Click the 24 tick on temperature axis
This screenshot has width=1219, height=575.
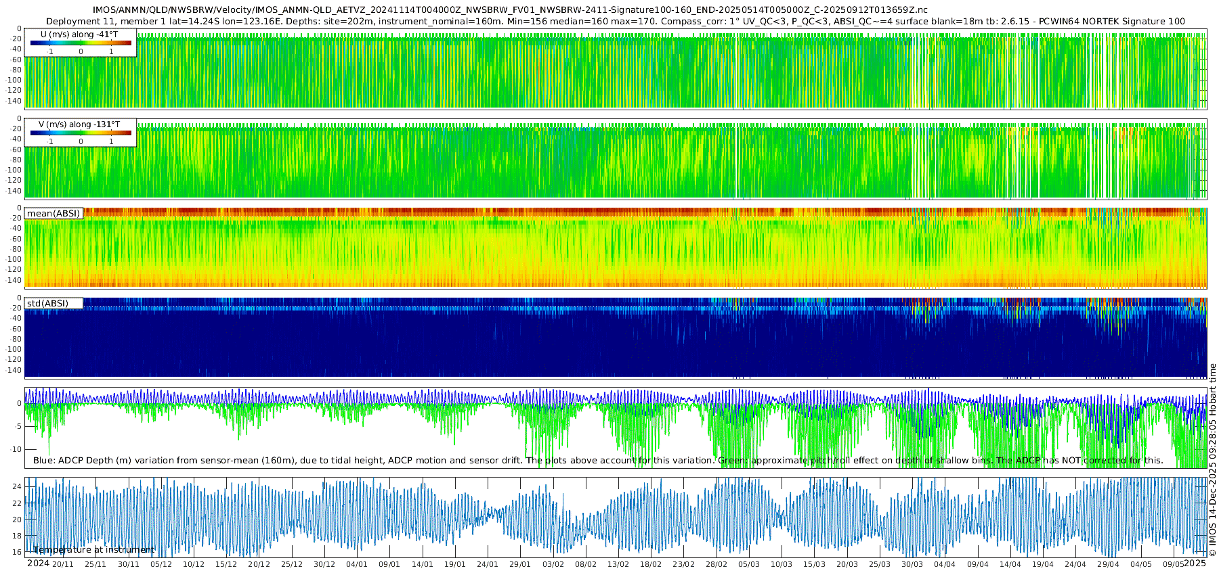(17, 487)
